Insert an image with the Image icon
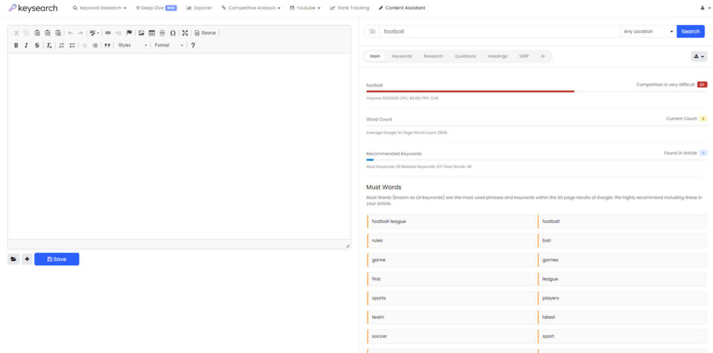 tap(141, 33)
